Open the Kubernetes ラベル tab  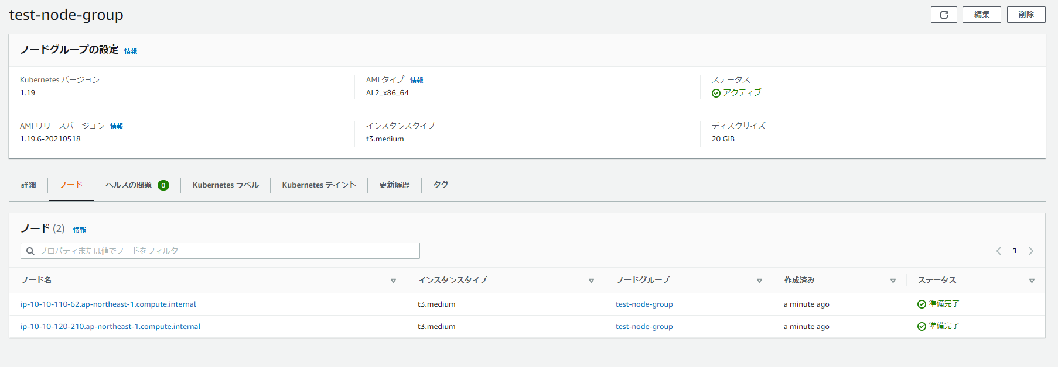[226, 185]
